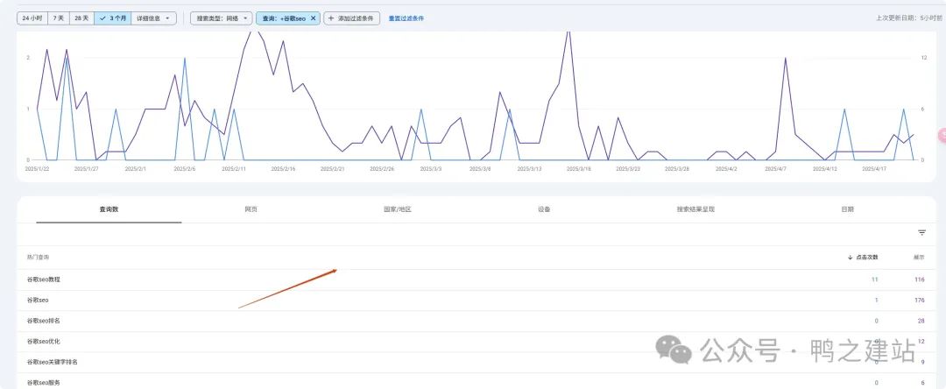Sort by 点击次数 column header
Image resolution: width=946 pixels, height=389 pixels.
click(x=863, y=257)
